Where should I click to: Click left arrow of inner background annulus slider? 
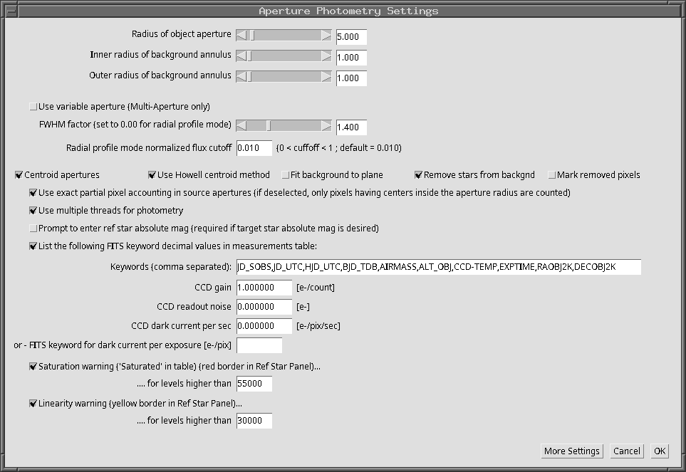[241, 56]
